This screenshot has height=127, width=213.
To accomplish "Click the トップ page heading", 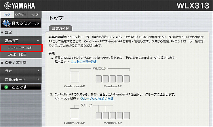I will [x=56, y=18].
